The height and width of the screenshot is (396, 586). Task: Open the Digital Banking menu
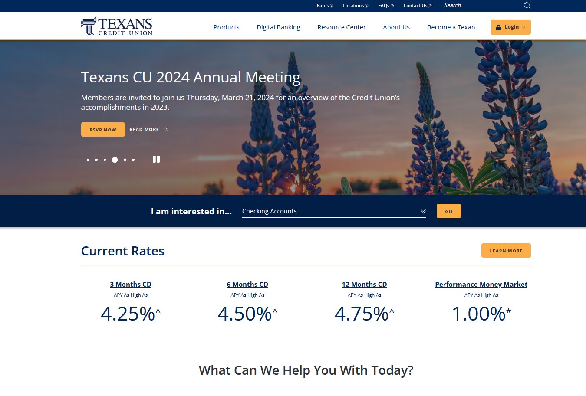278,27
